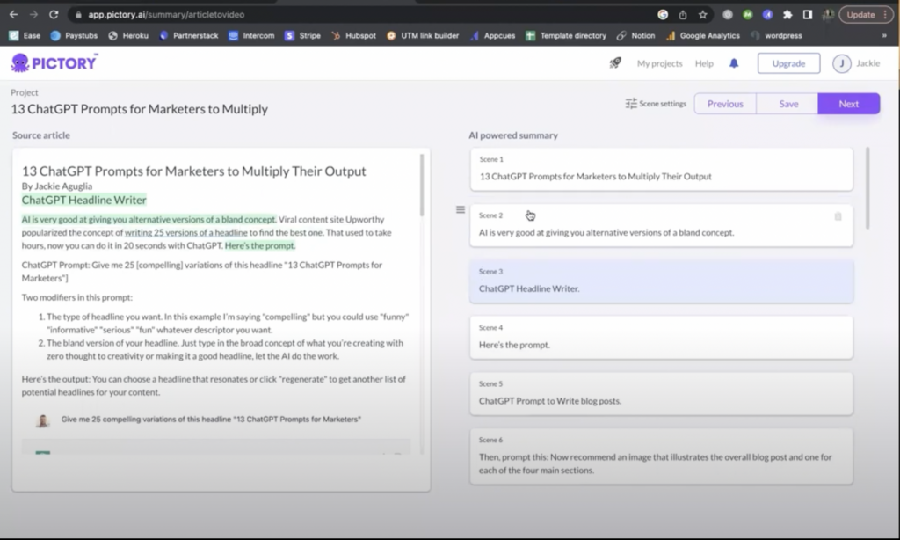Click the source article scrollbar

422,185
